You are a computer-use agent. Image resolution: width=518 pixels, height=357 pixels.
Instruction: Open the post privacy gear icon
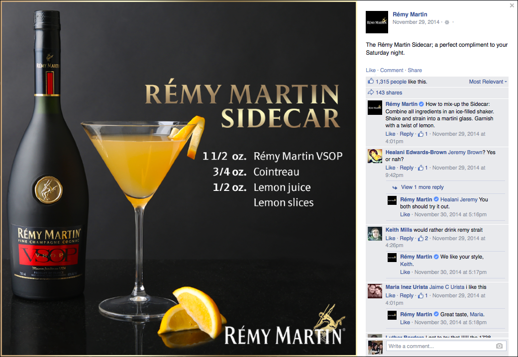[x=447, y=22]
